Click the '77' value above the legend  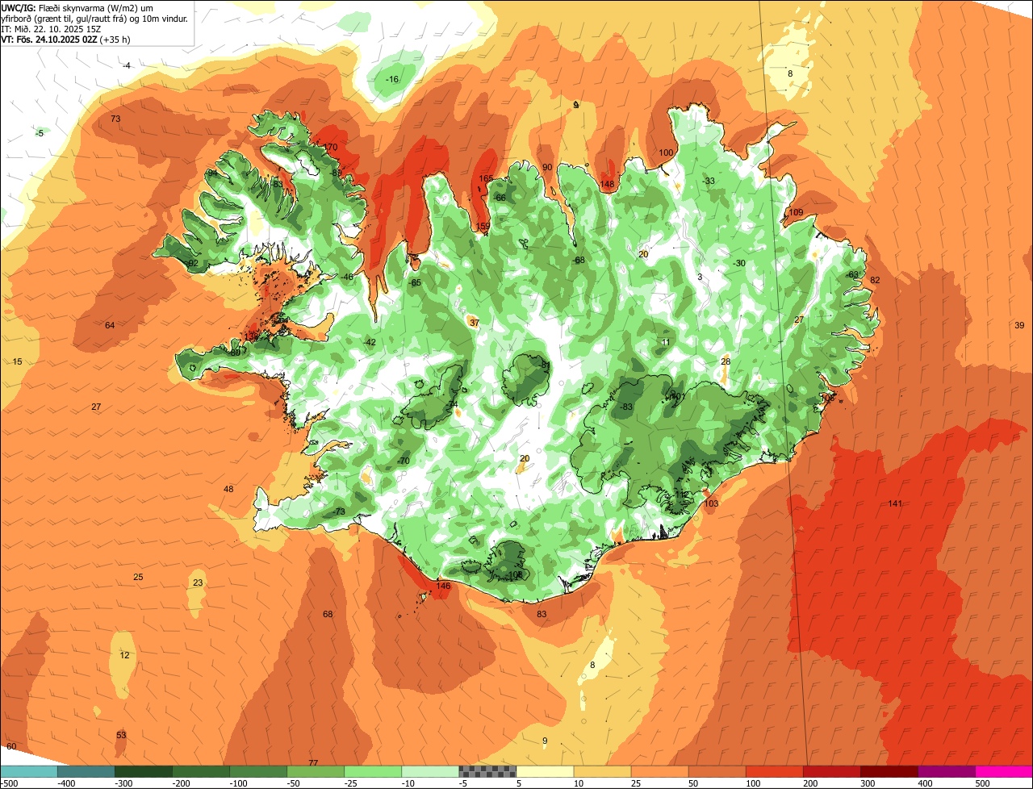[x=313, y=762]
